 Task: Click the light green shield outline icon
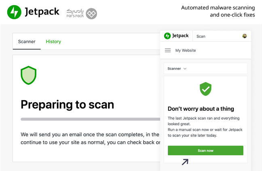coord(28,75)
